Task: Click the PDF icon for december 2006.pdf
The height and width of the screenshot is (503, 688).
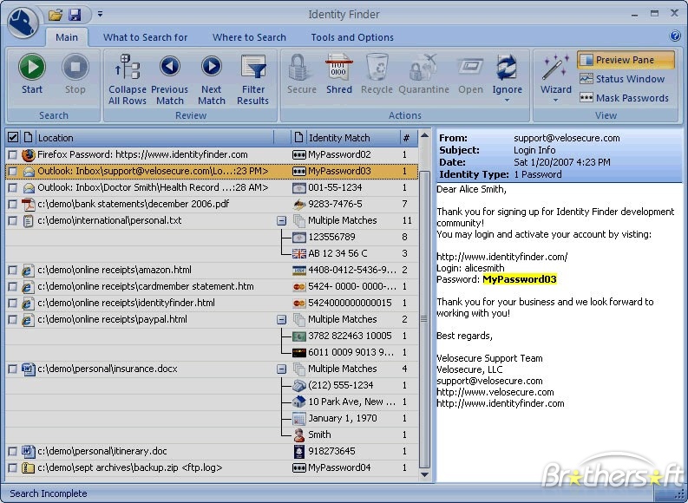Action: [28, 204]
